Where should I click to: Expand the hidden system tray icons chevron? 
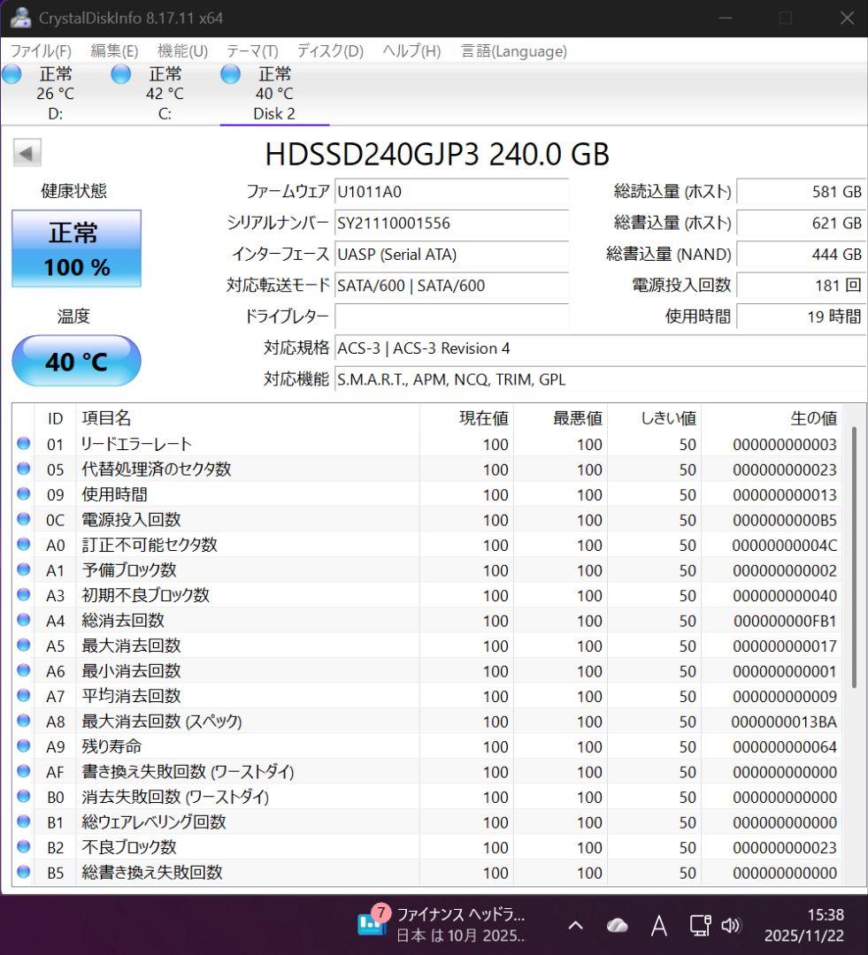point(575,925)
